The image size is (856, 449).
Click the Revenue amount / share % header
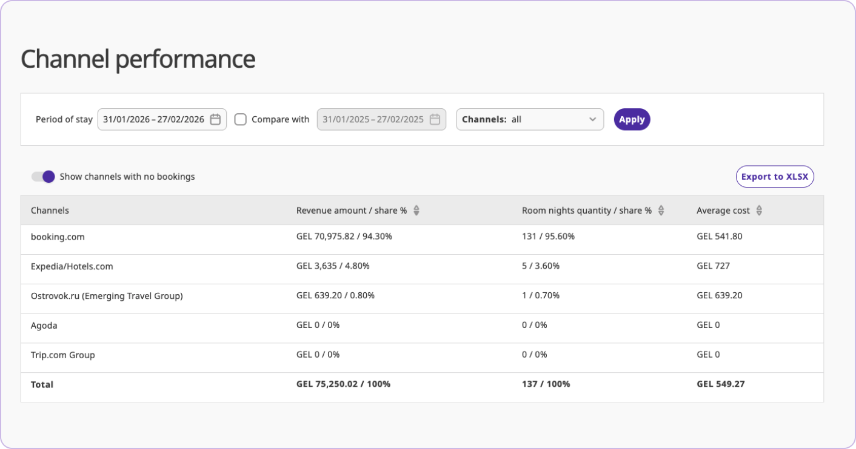click(x=351, y=211)
